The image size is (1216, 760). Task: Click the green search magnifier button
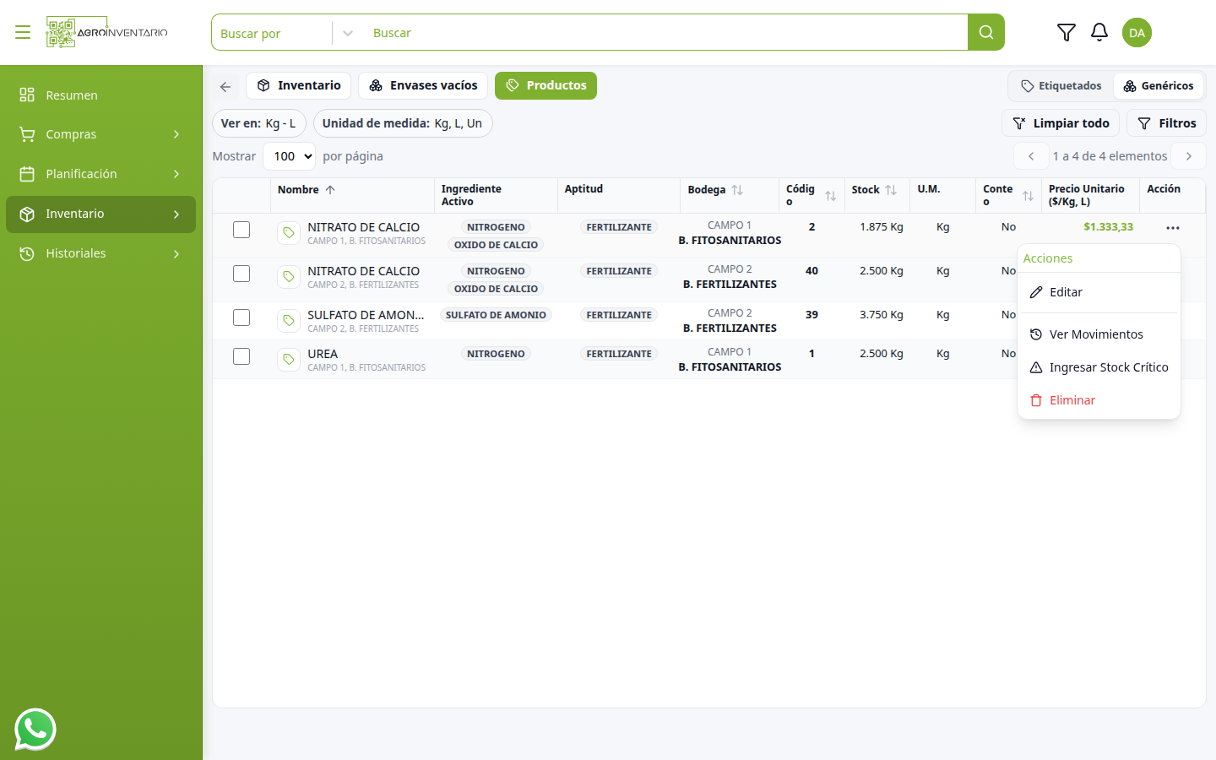coord(985,32)
